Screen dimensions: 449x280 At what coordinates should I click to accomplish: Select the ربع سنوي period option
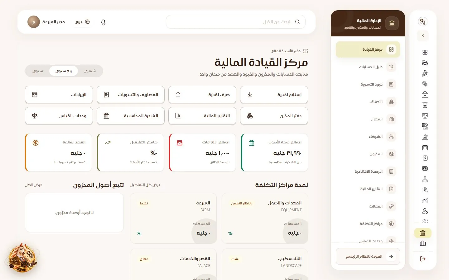click(x=64, y=71)
